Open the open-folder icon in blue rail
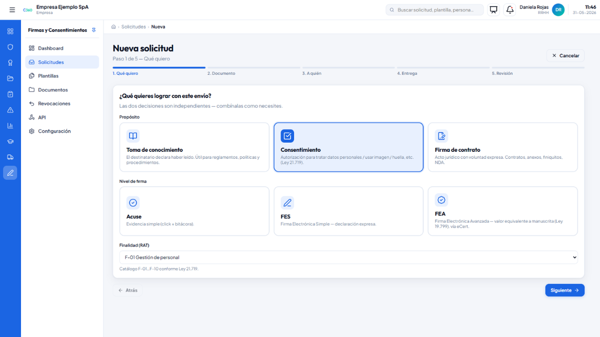The width and height of the screenshot is (600, 337). pos(10,78)
